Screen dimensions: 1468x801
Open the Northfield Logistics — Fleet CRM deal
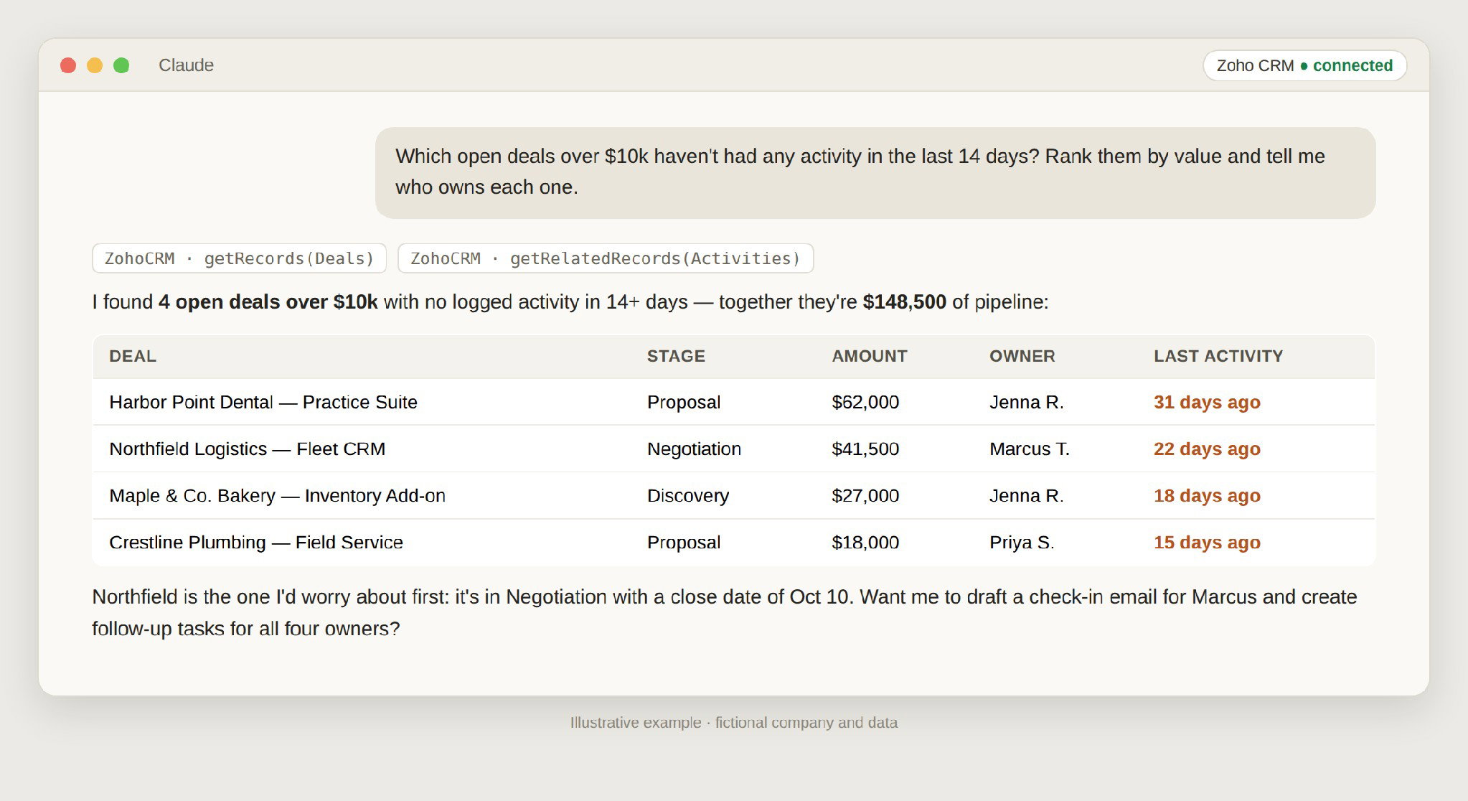click(x=247, y=449)
